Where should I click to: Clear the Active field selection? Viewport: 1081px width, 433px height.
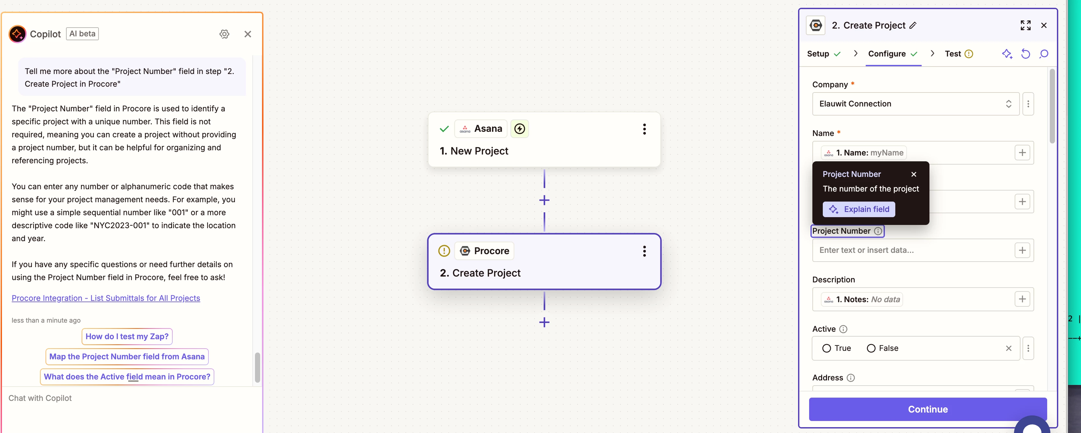tap(1008, 348)
